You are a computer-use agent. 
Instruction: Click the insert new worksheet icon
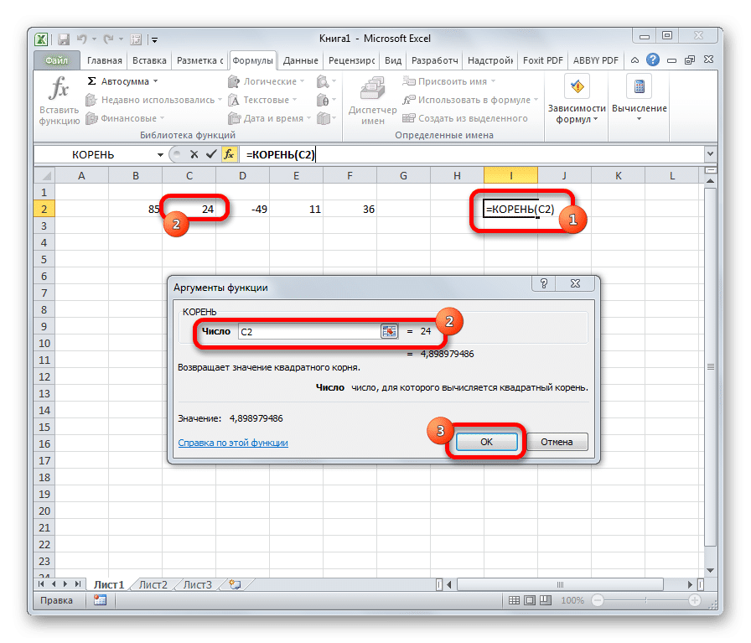pyautogui.click(x=235, y=584)
